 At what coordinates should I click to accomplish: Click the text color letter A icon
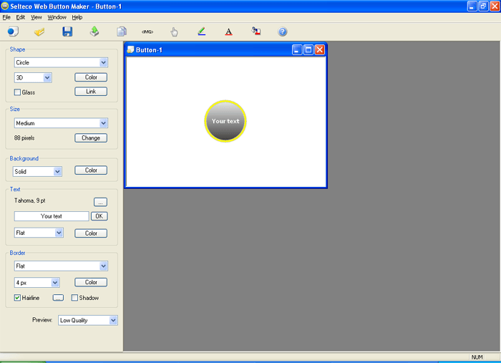[x=228, y=32]
